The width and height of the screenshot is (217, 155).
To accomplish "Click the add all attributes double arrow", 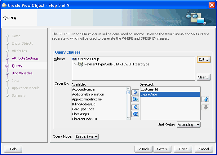I will 135,99.
